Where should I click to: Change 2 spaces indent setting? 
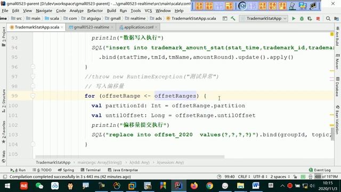(x=280, y=177)
